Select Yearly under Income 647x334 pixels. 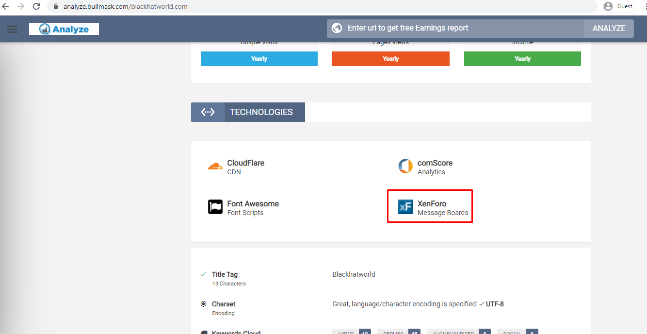click(x=522, y=59)
